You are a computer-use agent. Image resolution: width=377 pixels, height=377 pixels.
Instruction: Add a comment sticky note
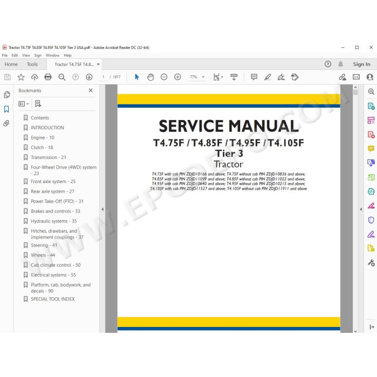(x=254, y=77)
